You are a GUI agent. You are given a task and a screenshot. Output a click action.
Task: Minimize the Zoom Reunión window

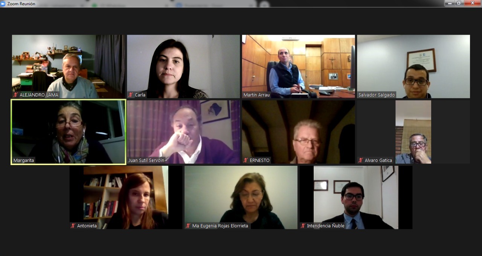tap(449, 3)
